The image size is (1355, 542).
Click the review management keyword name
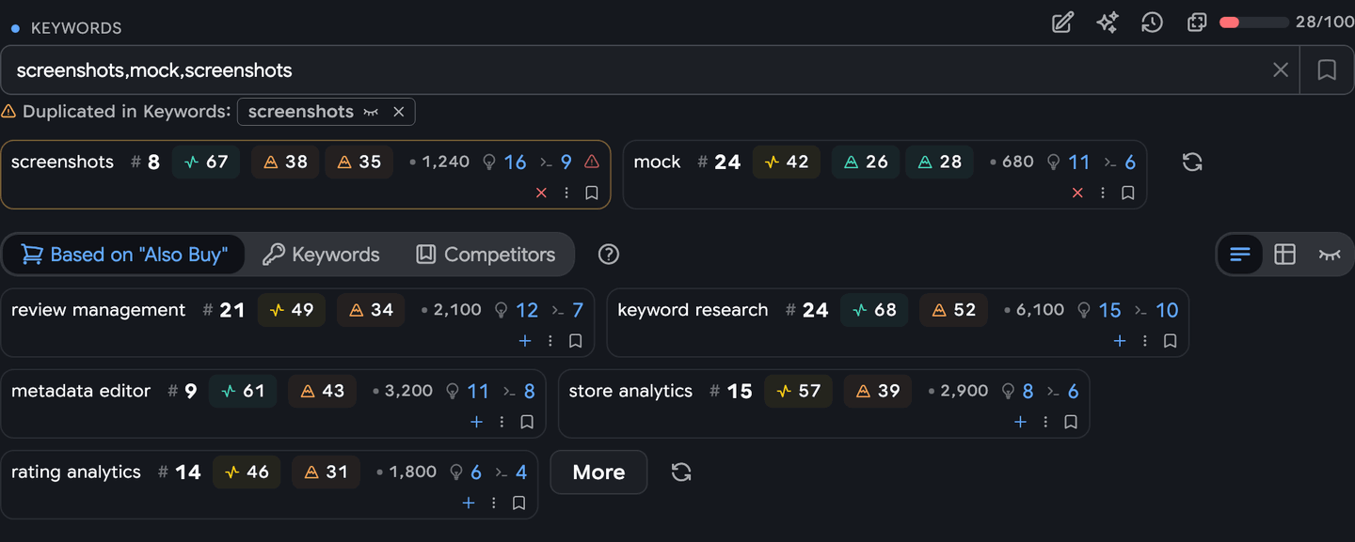click(99, 310)
